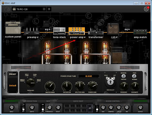Click the noise gate Decay knob
The height and width of the screenshot is (115, 152).
coord(58,107)
